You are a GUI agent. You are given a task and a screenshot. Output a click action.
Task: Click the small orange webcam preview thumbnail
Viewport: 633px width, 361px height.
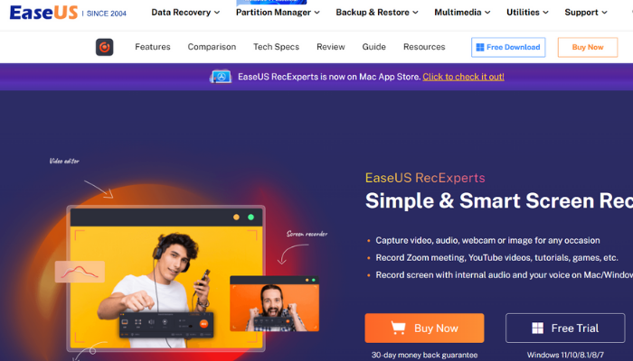pyautogui.click(x=275, y=304)
